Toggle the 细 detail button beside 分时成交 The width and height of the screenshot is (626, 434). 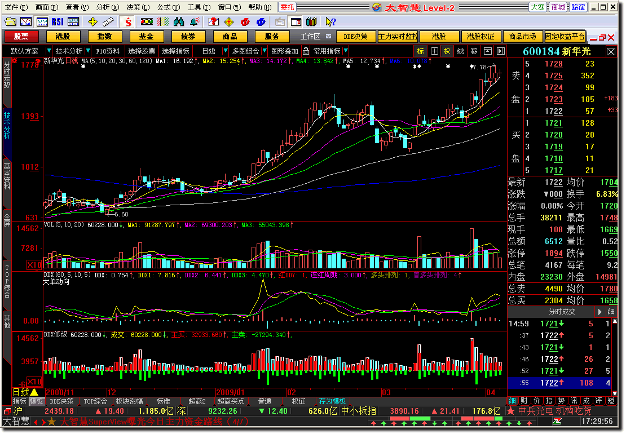click(x=611, y=312)
